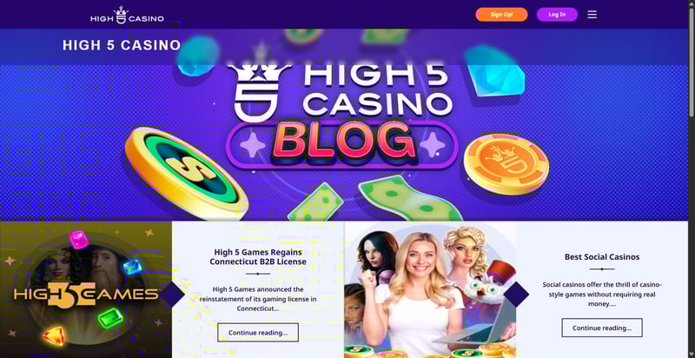The image size is (695, 358).
Task: Click the purple Log In button
Action: [557, 15]
